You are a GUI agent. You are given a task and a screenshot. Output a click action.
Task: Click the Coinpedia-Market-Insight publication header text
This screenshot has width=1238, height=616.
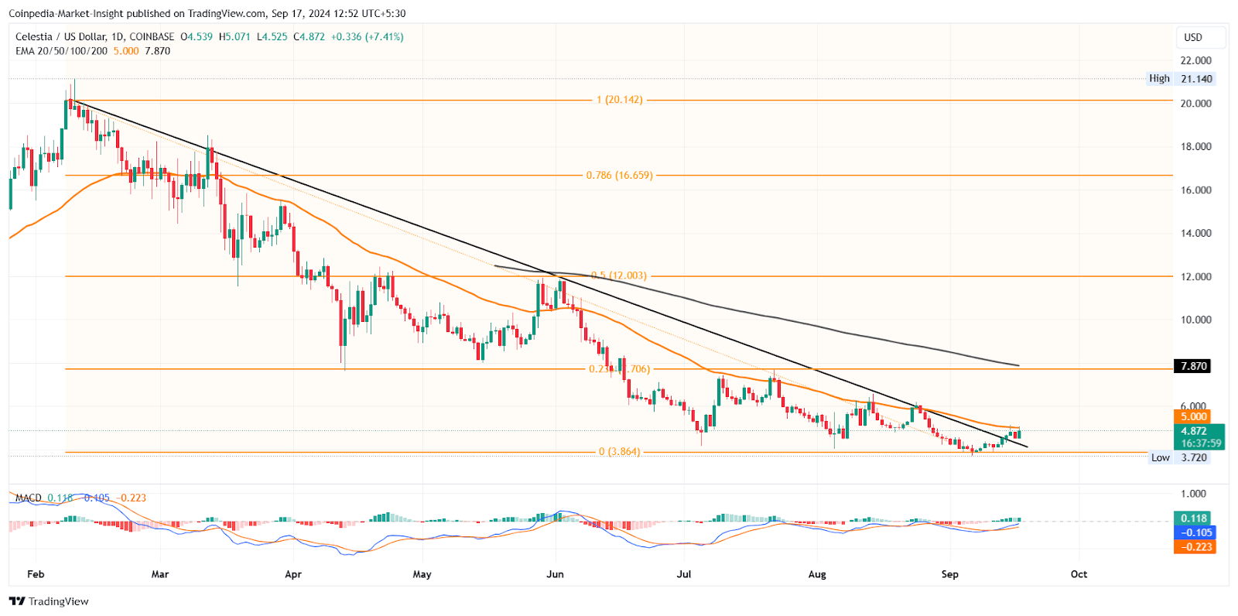(x=207, y=13)
